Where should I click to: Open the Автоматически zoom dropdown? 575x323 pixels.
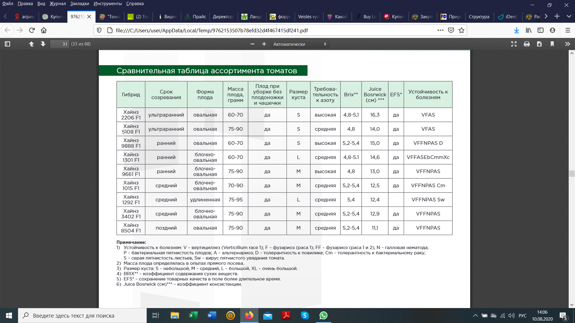coord(300,44)
